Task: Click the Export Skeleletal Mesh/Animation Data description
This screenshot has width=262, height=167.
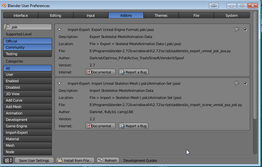Action: pos(121,37)
